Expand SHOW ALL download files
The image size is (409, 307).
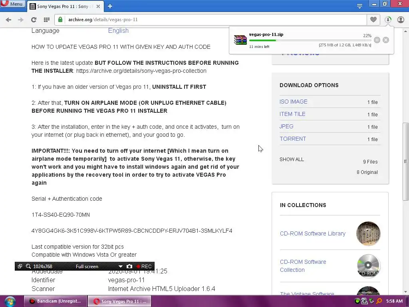292,159
